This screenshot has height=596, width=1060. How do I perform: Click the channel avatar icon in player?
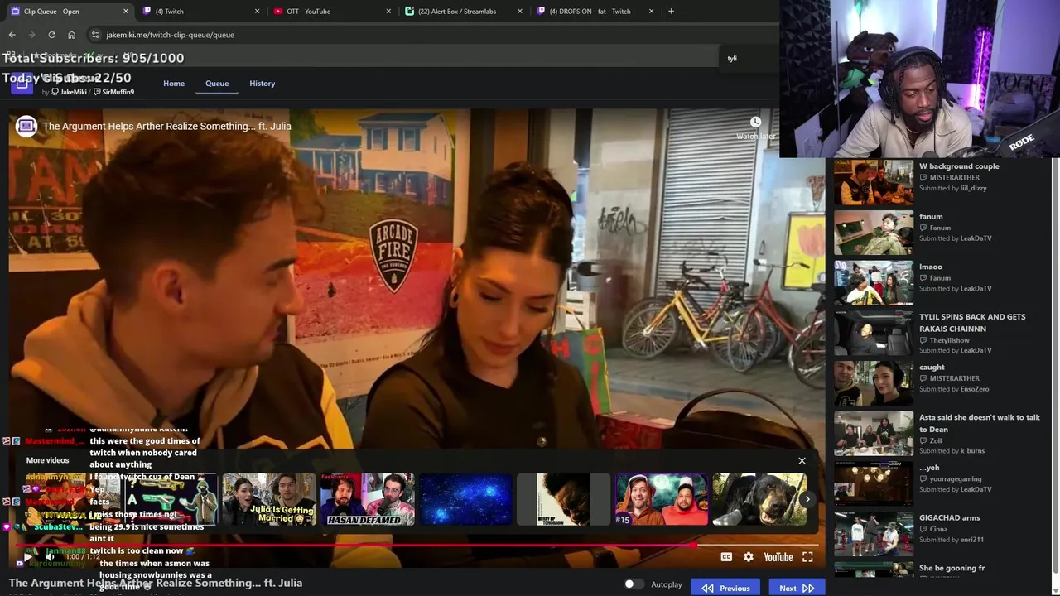point(26,126)
